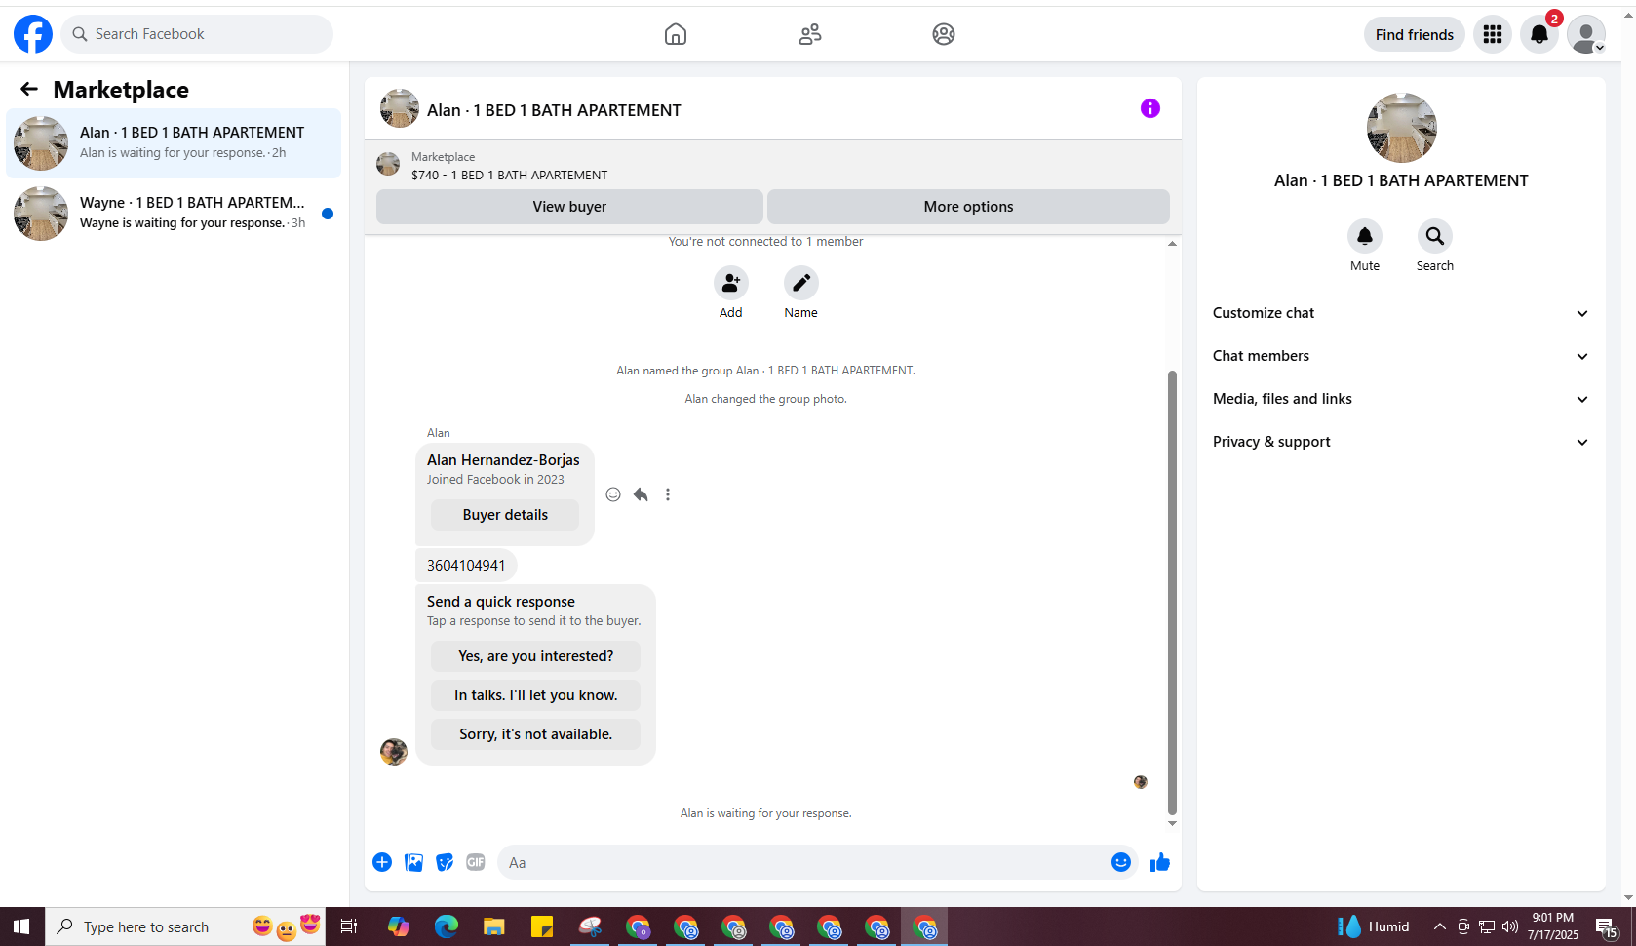The image size is (1636, 946).
Task: Click the purple conversation information icon
Action: click(x=1150, y=108)
